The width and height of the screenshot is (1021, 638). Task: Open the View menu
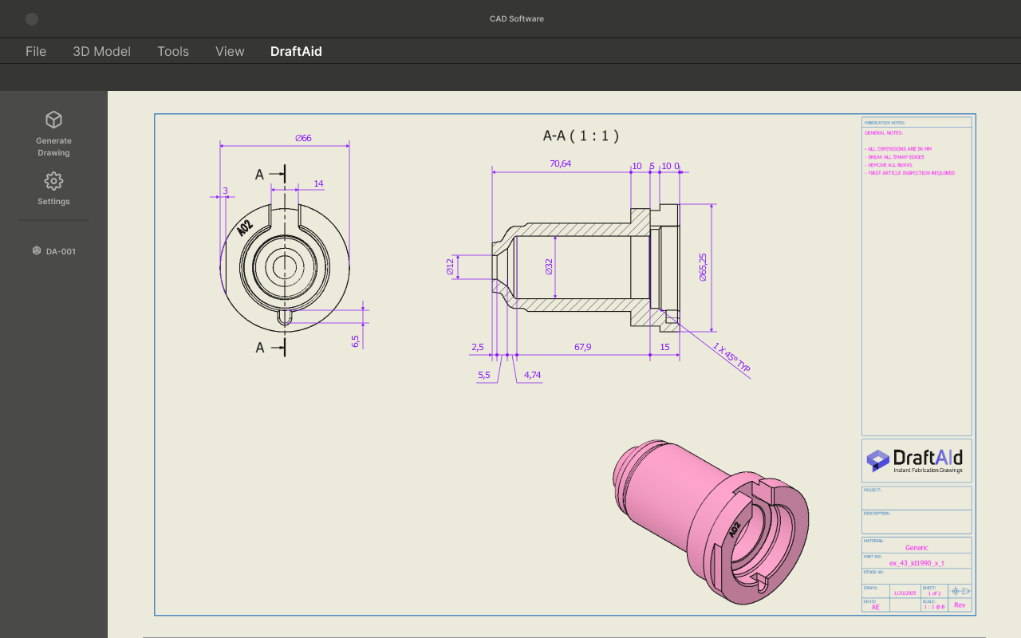point(230,51)
